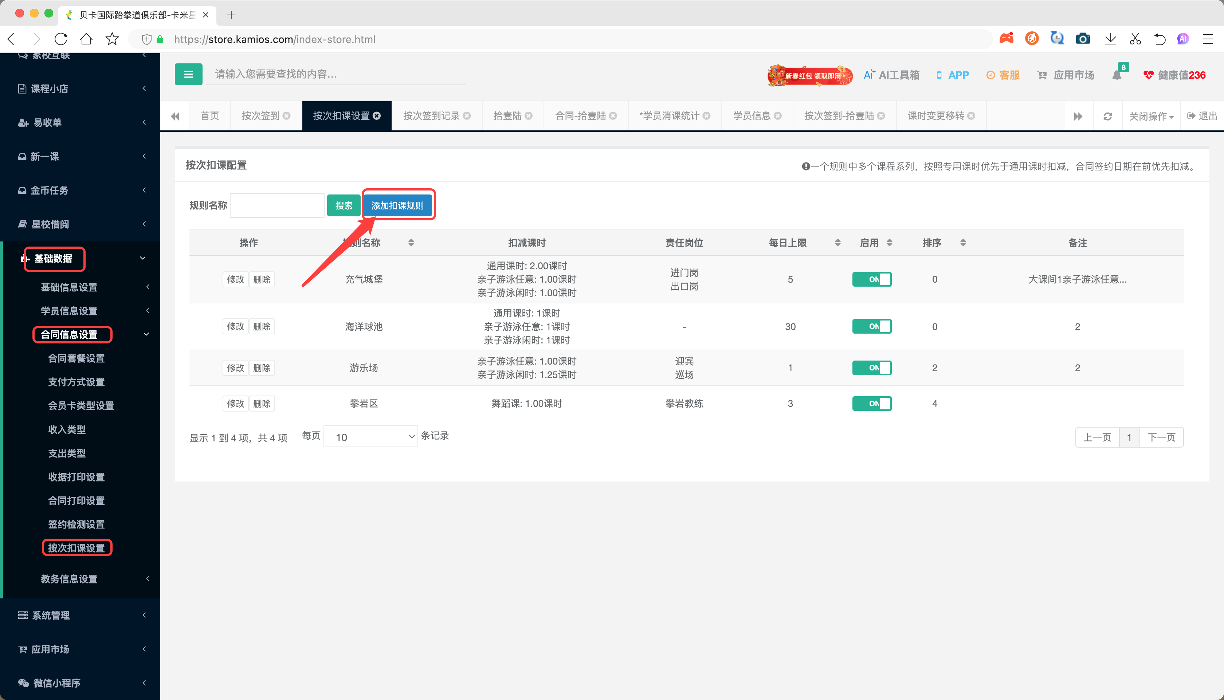Open the 关闭操作 dropdown menu
Screen dimensions: 1224x700
coord(1151,116)
